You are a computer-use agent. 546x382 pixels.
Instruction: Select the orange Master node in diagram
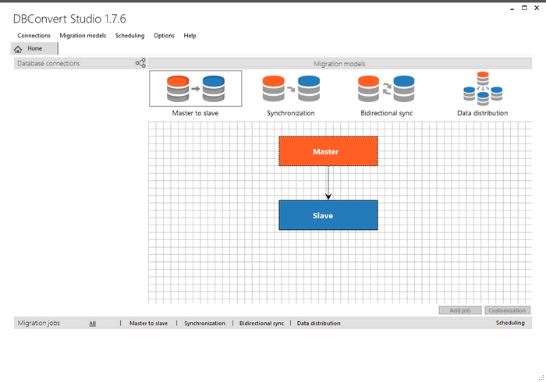click(328, 151)
